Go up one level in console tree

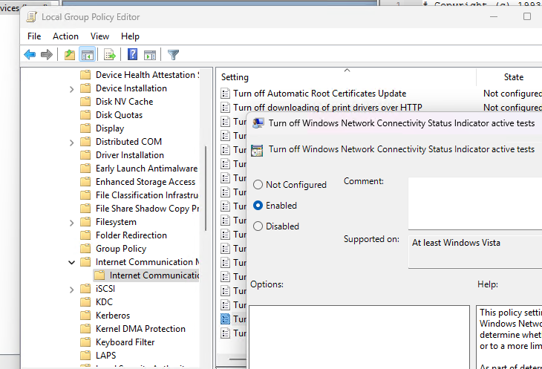click(70, 54)
